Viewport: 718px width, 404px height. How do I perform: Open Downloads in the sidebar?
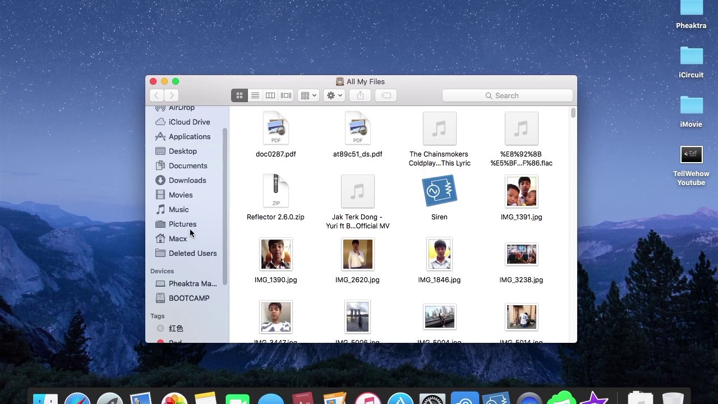tap(188, 180)
